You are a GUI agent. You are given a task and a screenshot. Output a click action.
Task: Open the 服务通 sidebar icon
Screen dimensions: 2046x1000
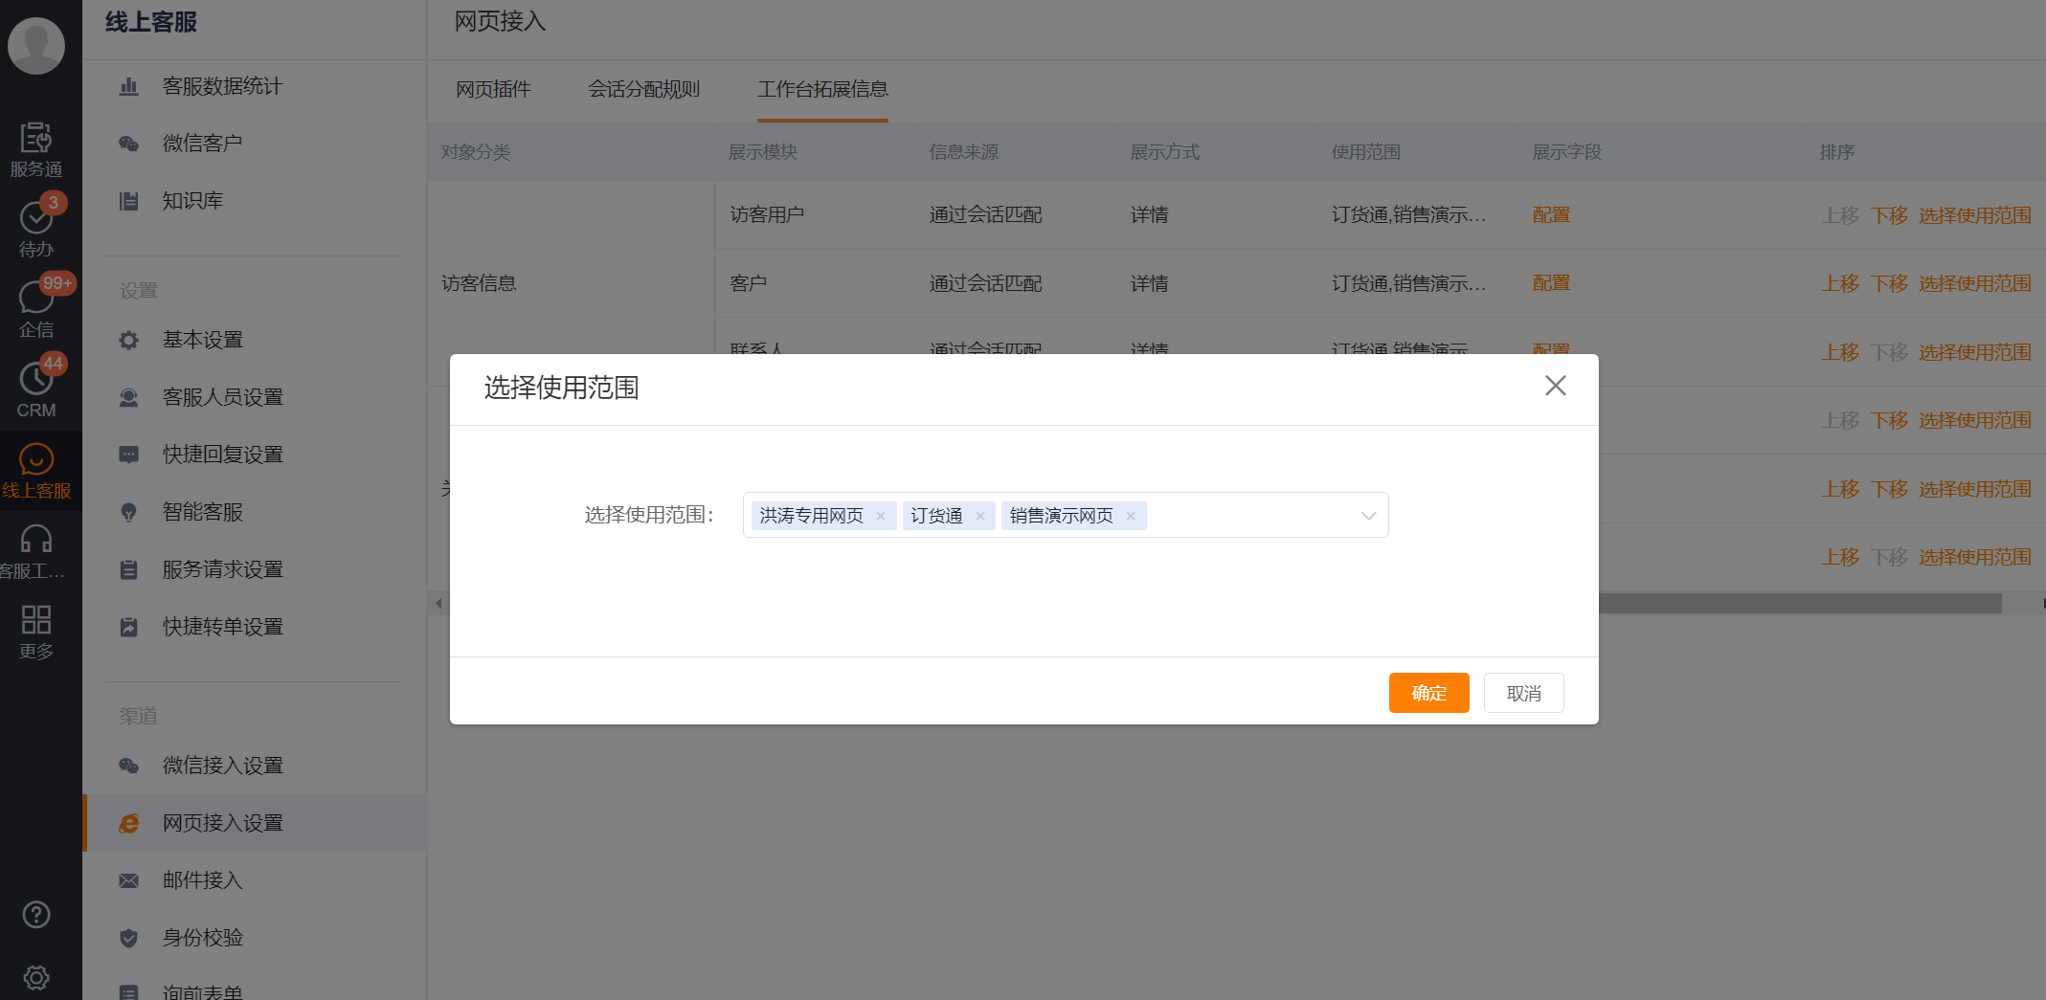(36, 149)
